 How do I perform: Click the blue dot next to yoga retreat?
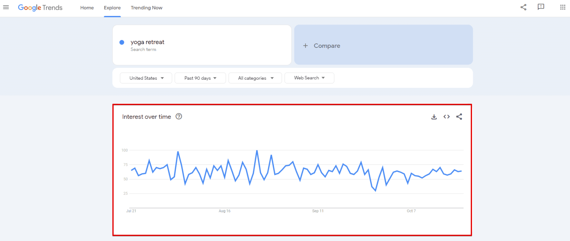(122, 42)
